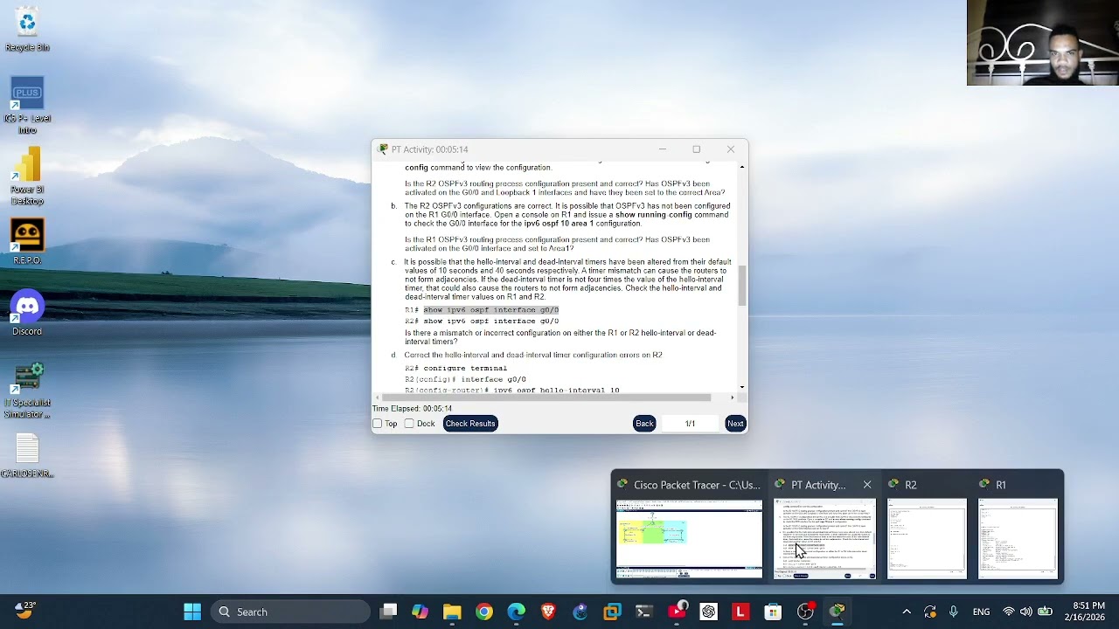
Task: Select the PT Activity window thumbnail
Action: coord(824,539)
